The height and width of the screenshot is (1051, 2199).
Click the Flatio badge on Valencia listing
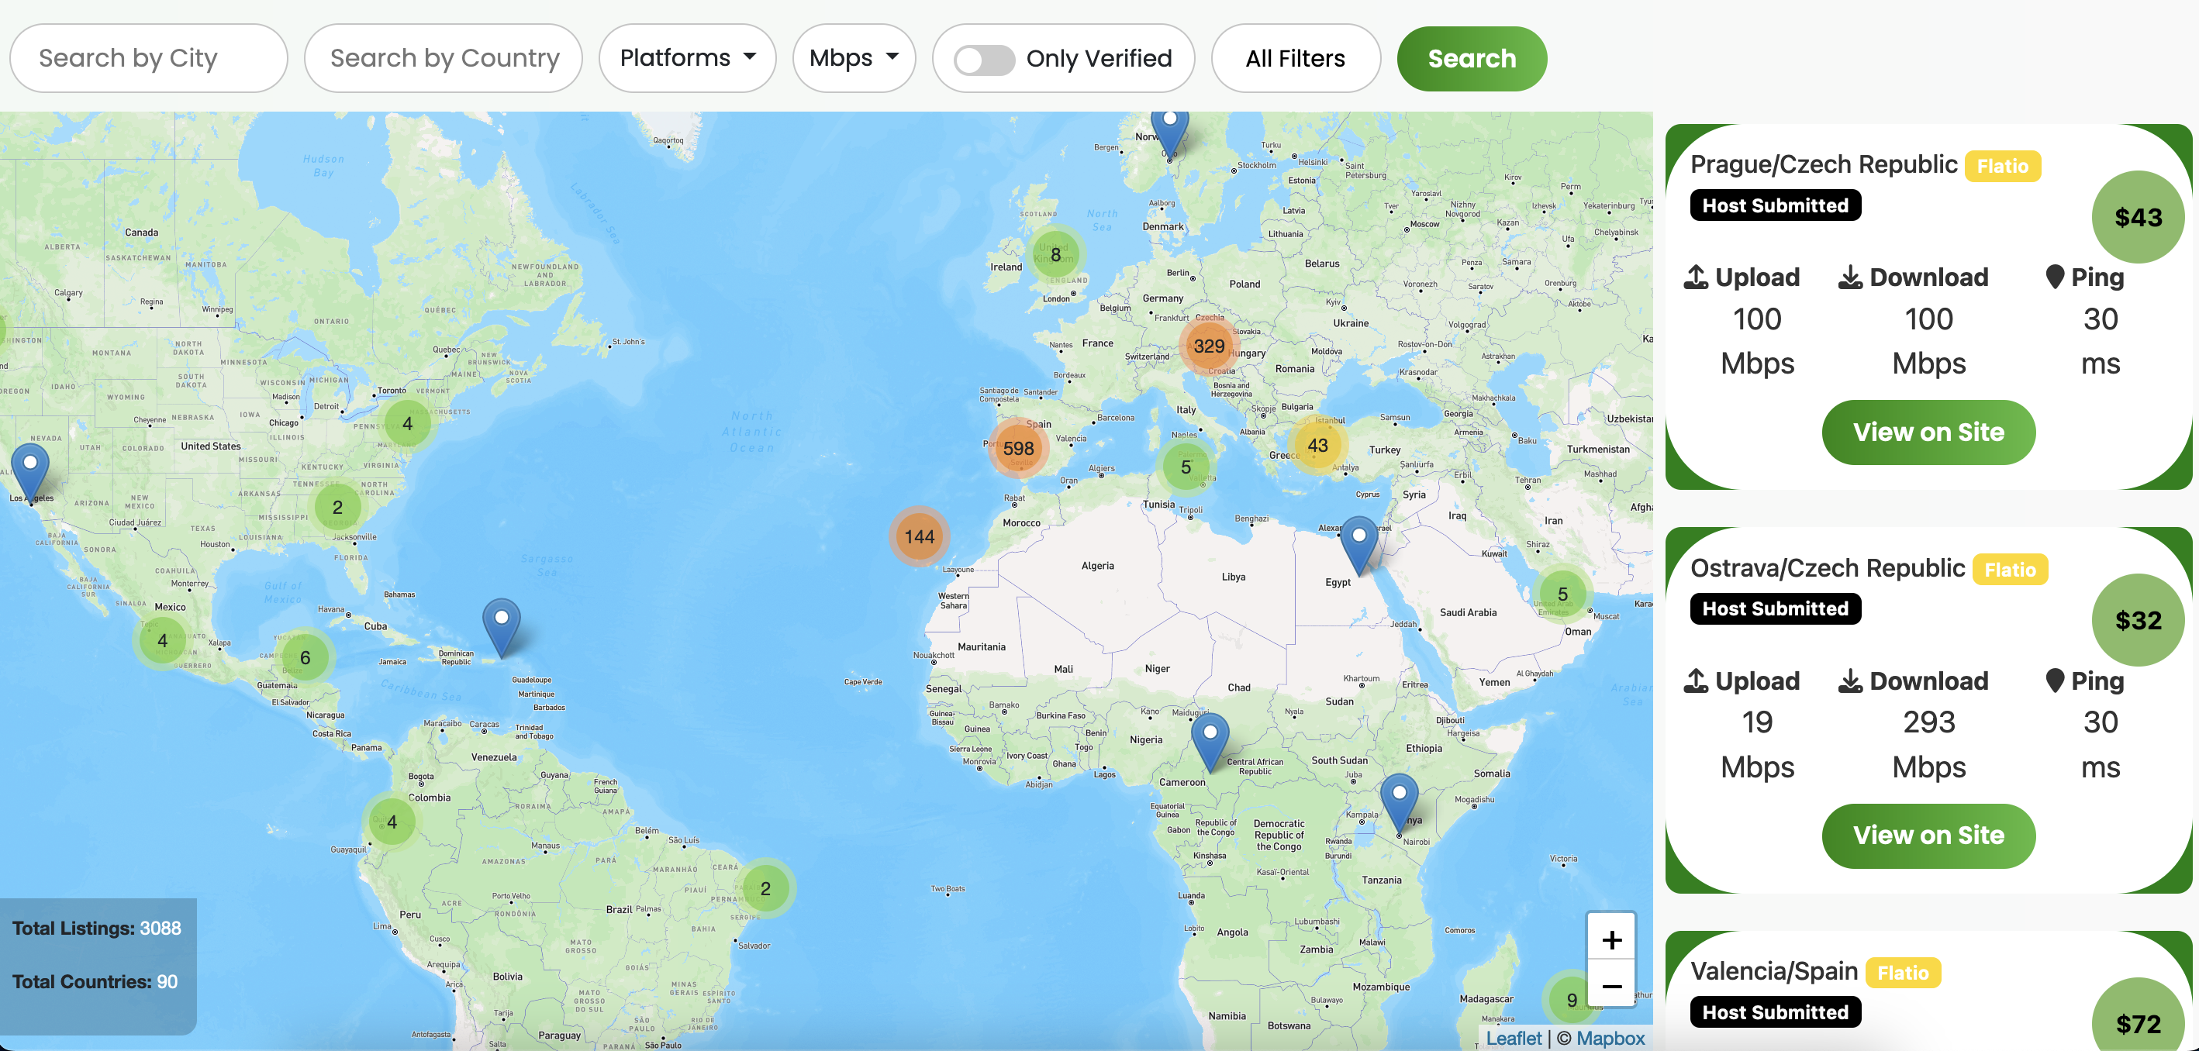click(1903, 973)
